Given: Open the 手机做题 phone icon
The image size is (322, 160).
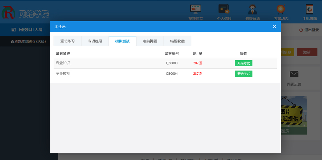Looking at the screenshot, I should tap(309, 9).
